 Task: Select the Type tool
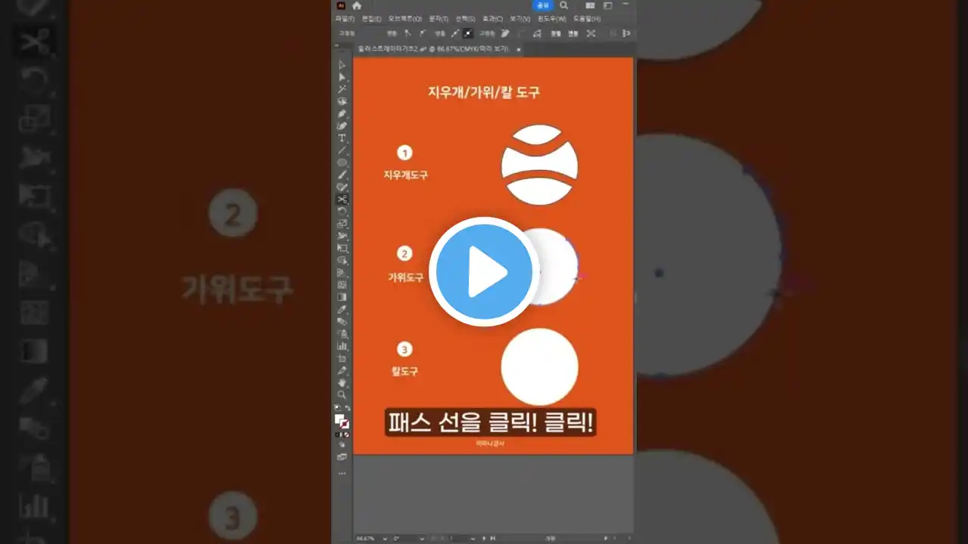(x=343, y=138)
